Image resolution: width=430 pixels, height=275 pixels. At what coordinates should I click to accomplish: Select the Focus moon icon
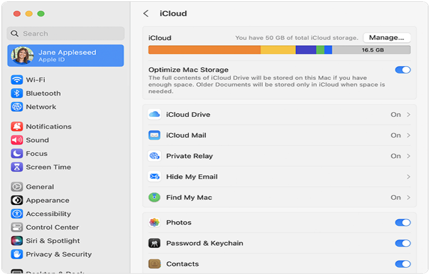click(x=17, y=154)
